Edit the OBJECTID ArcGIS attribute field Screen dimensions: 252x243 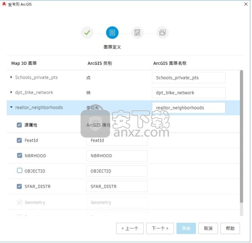(117, 171)
